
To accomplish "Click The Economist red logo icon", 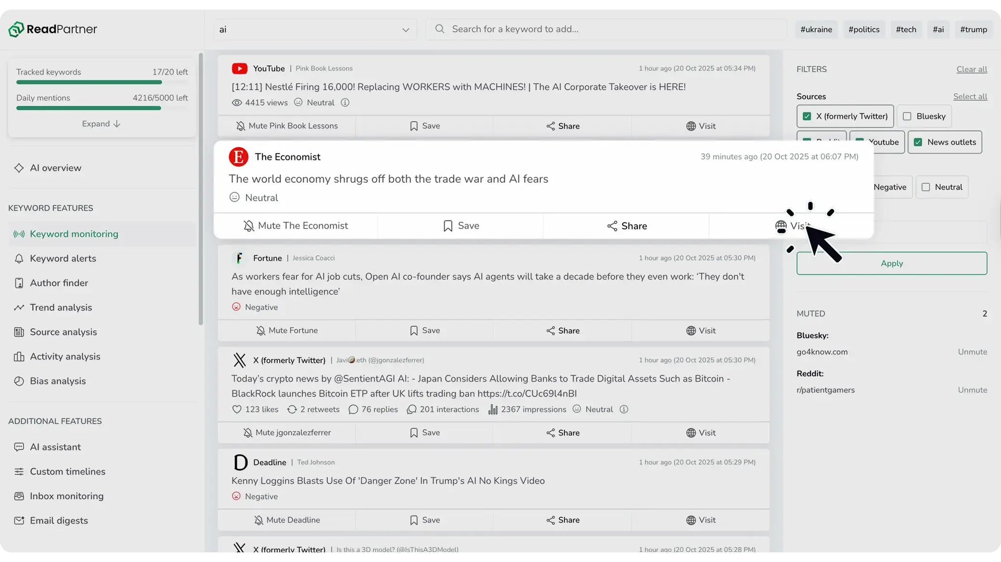I will [238, 157].
